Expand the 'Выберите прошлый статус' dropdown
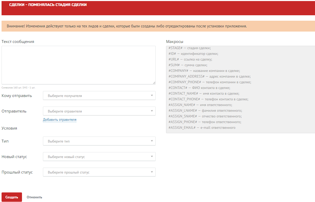This screenshot has height=202, width=315. [x=99, y=172]
